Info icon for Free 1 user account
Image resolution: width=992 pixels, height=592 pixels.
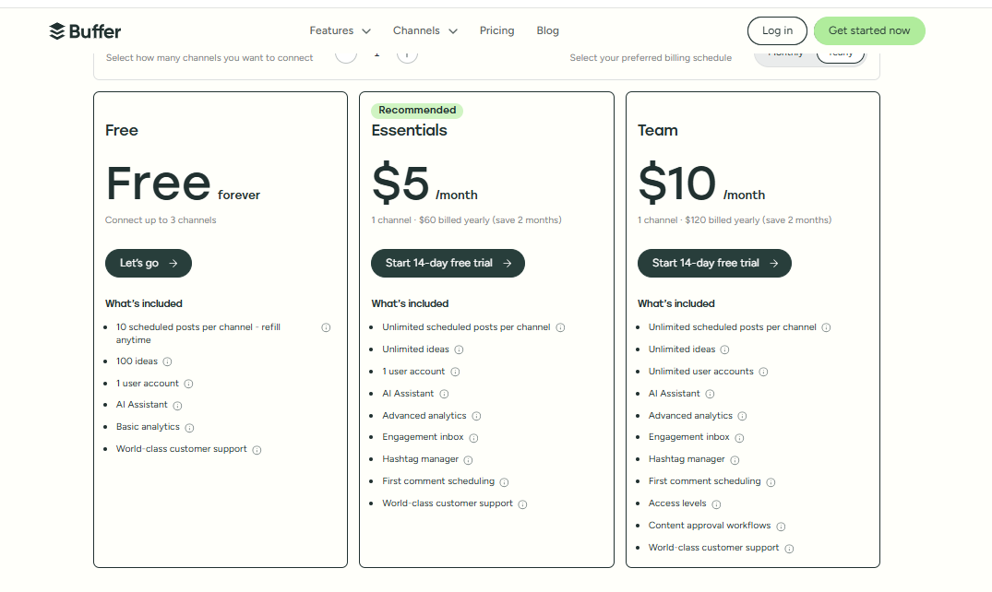[x=188, y=384]
